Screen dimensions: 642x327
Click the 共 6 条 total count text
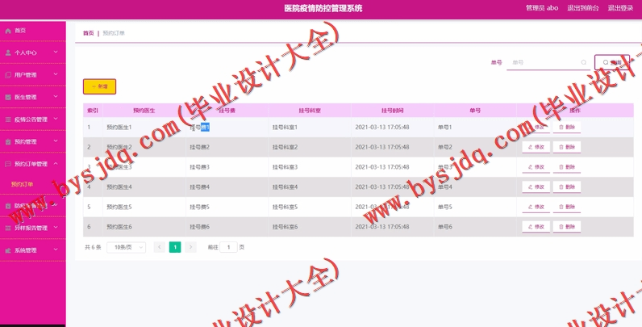click(x=93, y=247)
